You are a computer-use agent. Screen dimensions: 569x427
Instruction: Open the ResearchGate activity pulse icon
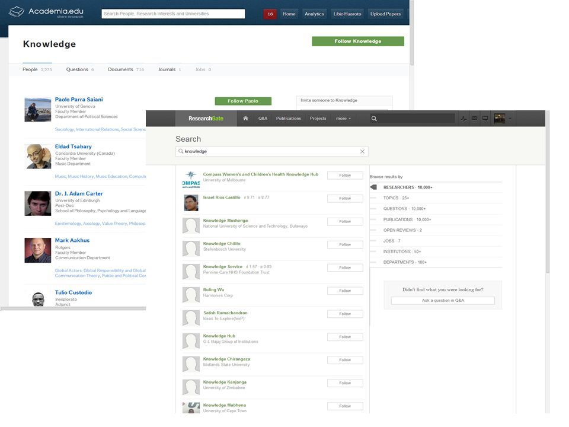click(463, 119)
